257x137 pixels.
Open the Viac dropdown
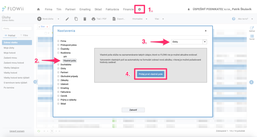click(159, 19)
